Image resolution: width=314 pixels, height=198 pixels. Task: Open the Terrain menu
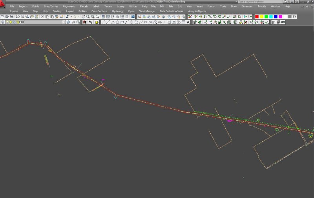pyautogui.click(x=108, y=6)
